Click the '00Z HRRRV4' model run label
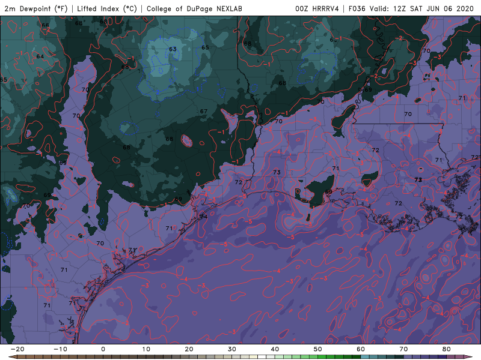 coord(317,8)
